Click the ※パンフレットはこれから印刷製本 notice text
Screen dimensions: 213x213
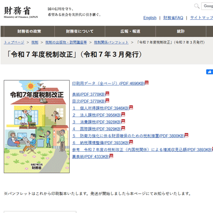pyautogui.click(x=97, y=193)
